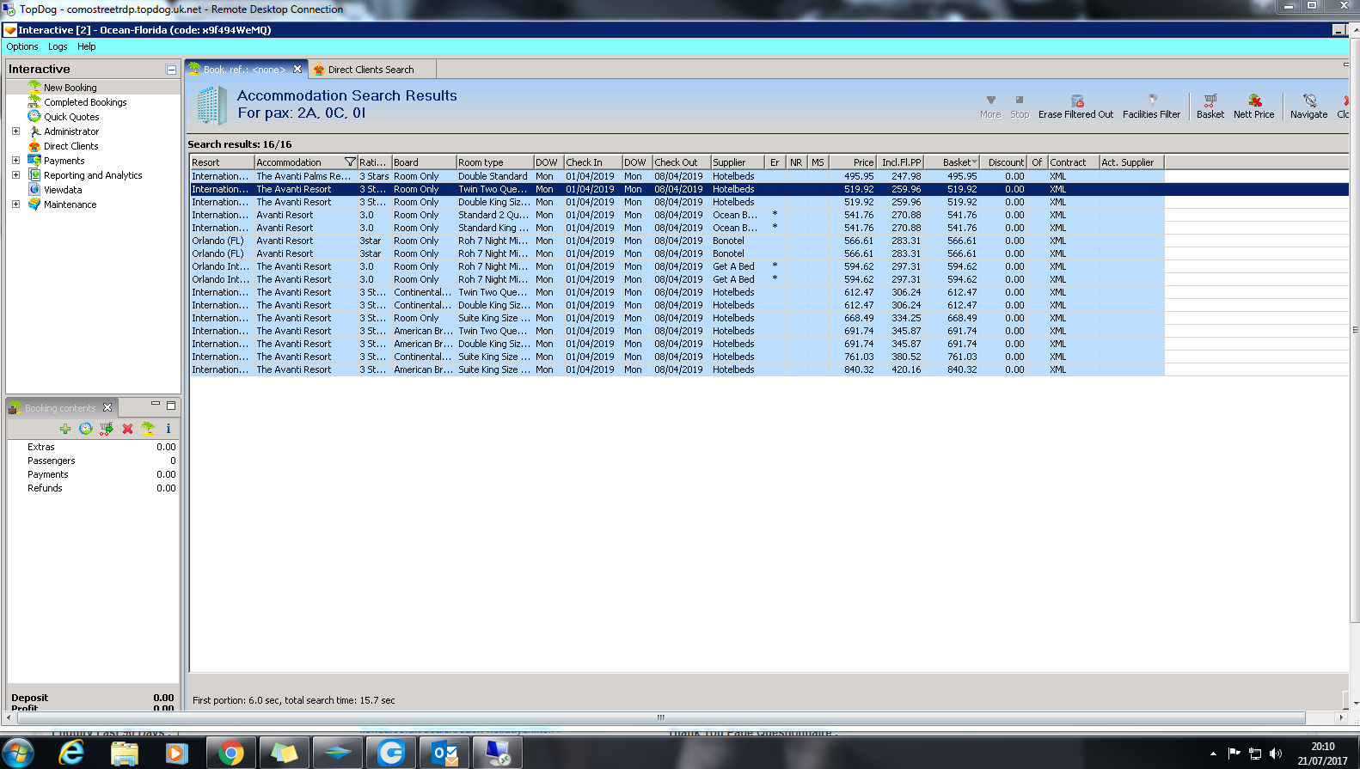Click the clock quick-quote icon in Booking contents

coord(86,429)
